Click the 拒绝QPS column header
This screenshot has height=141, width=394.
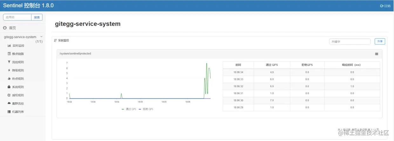(x=307, y=65)
